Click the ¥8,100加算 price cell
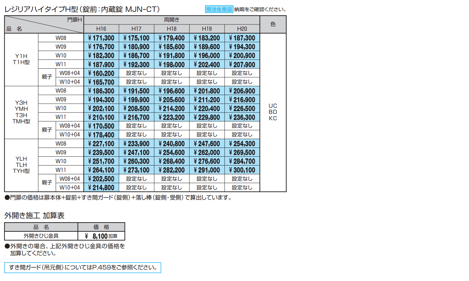 [101, 235]
